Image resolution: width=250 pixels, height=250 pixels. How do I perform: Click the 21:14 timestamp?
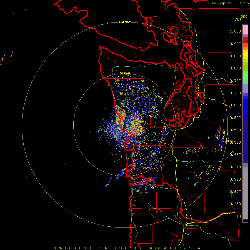[193, 248]
